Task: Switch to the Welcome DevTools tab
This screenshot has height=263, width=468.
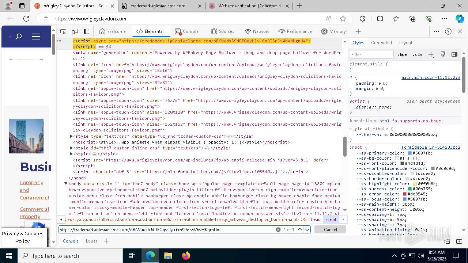Action: (x=113, y=31)
